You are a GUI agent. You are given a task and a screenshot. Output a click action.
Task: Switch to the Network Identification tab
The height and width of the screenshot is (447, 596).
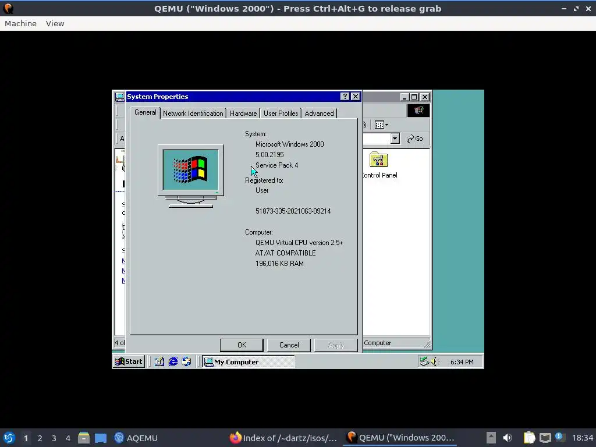pos(193,113)
